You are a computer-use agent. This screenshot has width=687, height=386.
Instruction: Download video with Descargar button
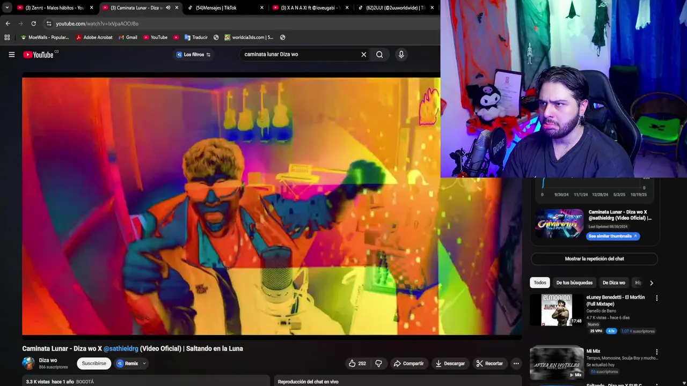point(450,363)
